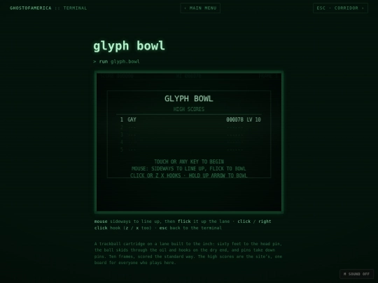Click the 'run glyph.bowl' command line
The image size is (378, 283).
click(116, 61)
